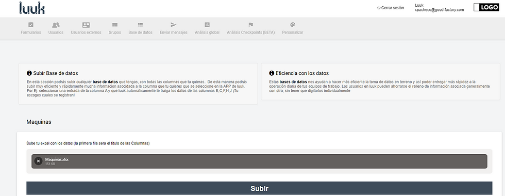The width and height of the screenshot is (505, 196).
Task: Select Enviar mensajes menu label
Action: tap(174, 32)
